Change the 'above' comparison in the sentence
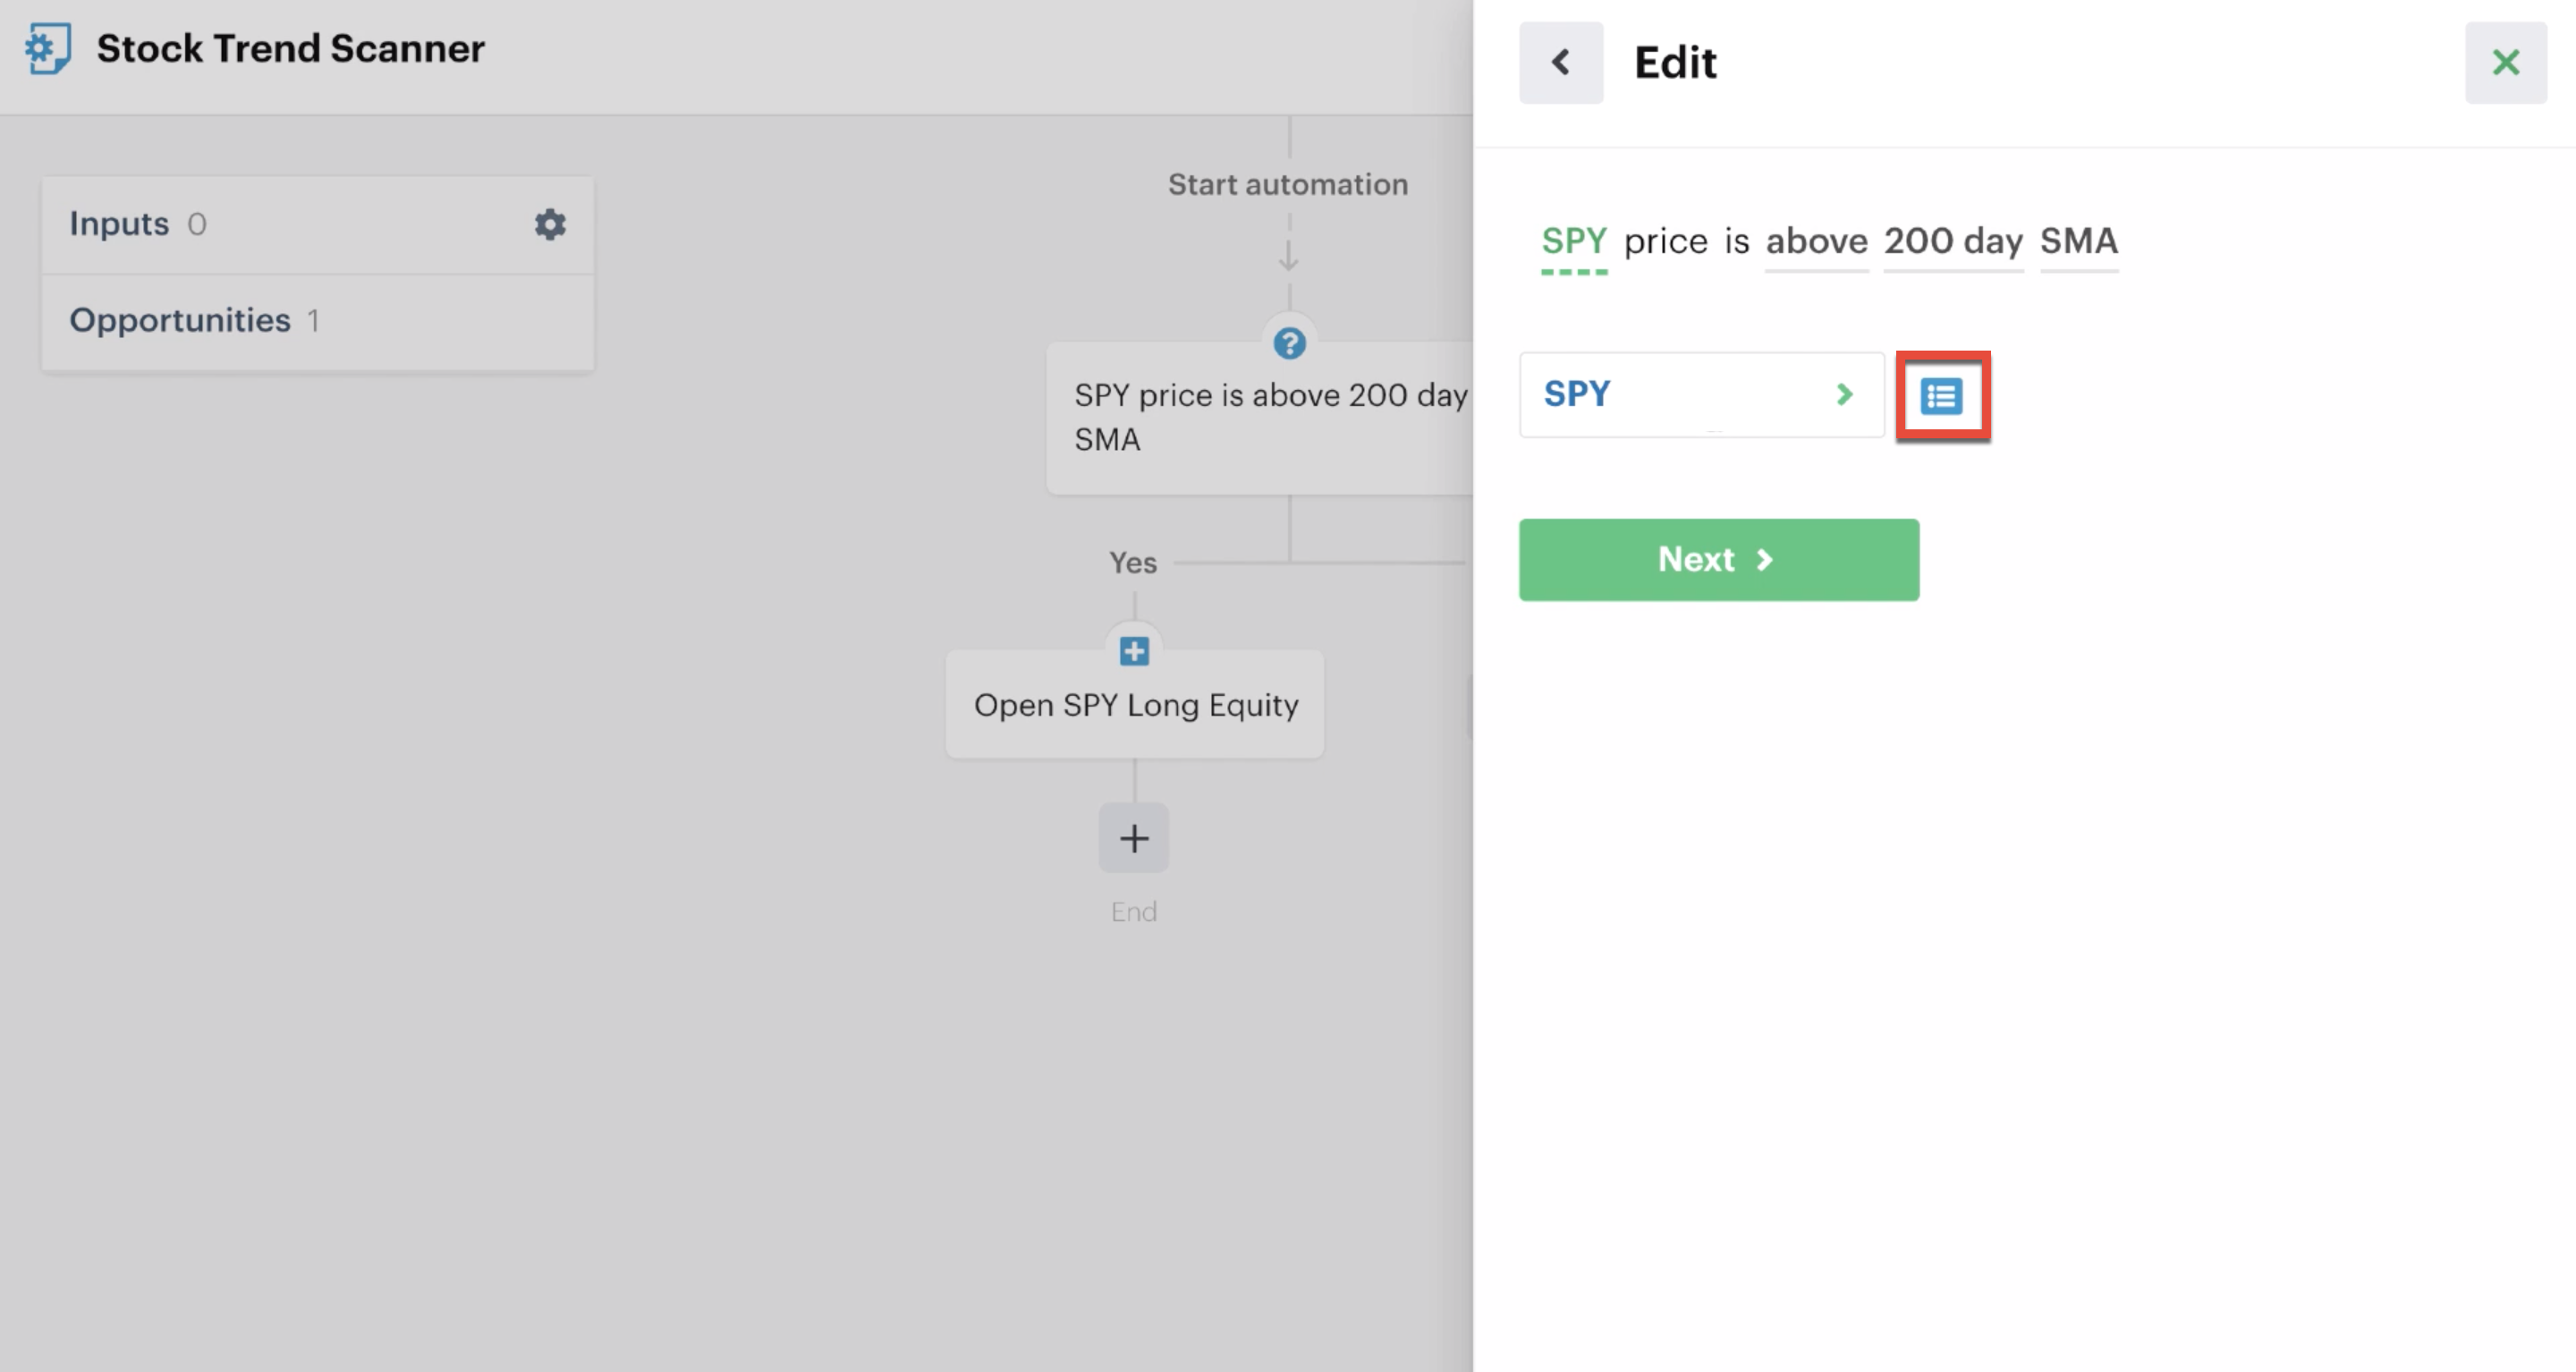The width and height of the screenshot is (2576, 1372). tap(1816, 242)
